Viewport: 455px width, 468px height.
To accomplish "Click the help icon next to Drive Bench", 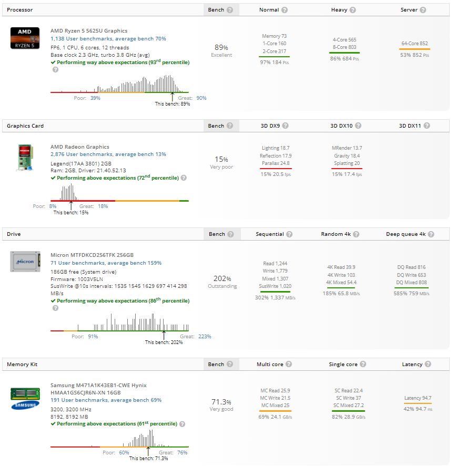I will 230,234.
